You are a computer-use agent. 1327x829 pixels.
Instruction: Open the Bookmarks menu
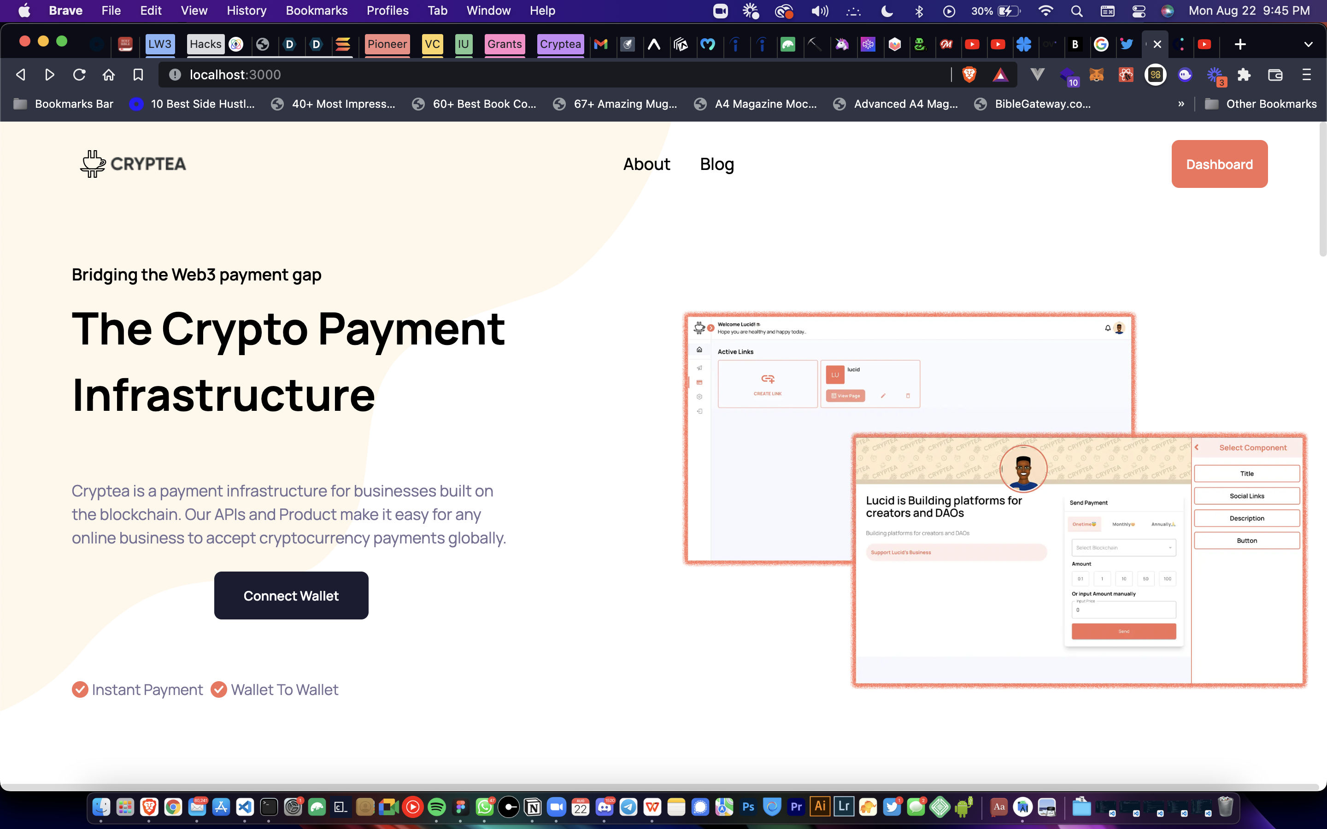(317, 11)
